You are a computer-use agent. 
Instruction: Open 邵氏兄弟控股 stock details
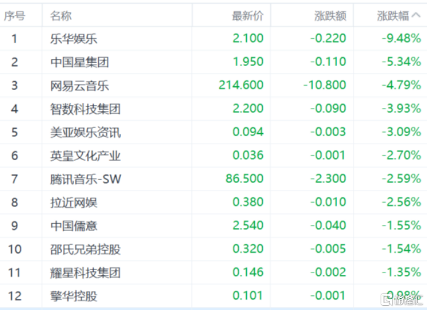(85, 249)
